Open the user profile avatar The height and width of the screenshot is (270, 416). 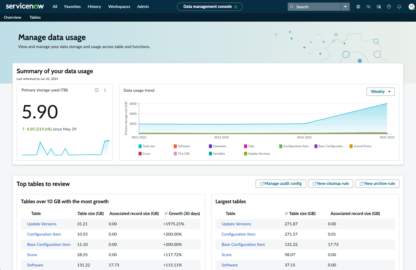[x=412, y=7]
